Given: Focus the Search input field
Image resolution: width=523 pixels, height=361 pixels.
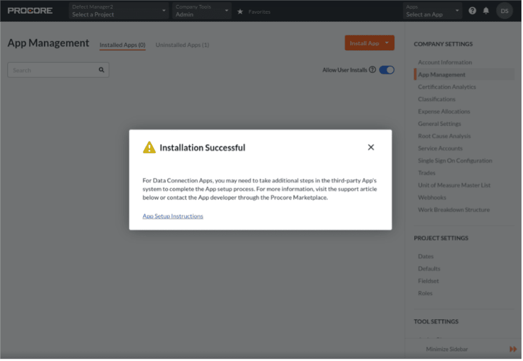Looking at the screenshot, I should [59, 71].
